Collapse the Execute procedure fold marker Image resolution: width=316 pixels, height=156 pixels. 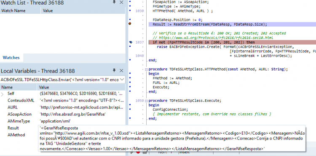click(x=146, y=101)
